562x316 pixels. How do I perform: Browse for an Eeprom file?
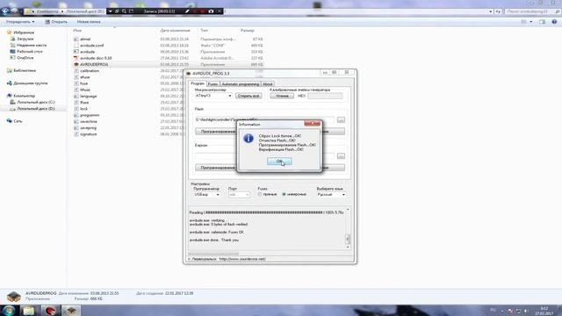click(x=341, y=156)
